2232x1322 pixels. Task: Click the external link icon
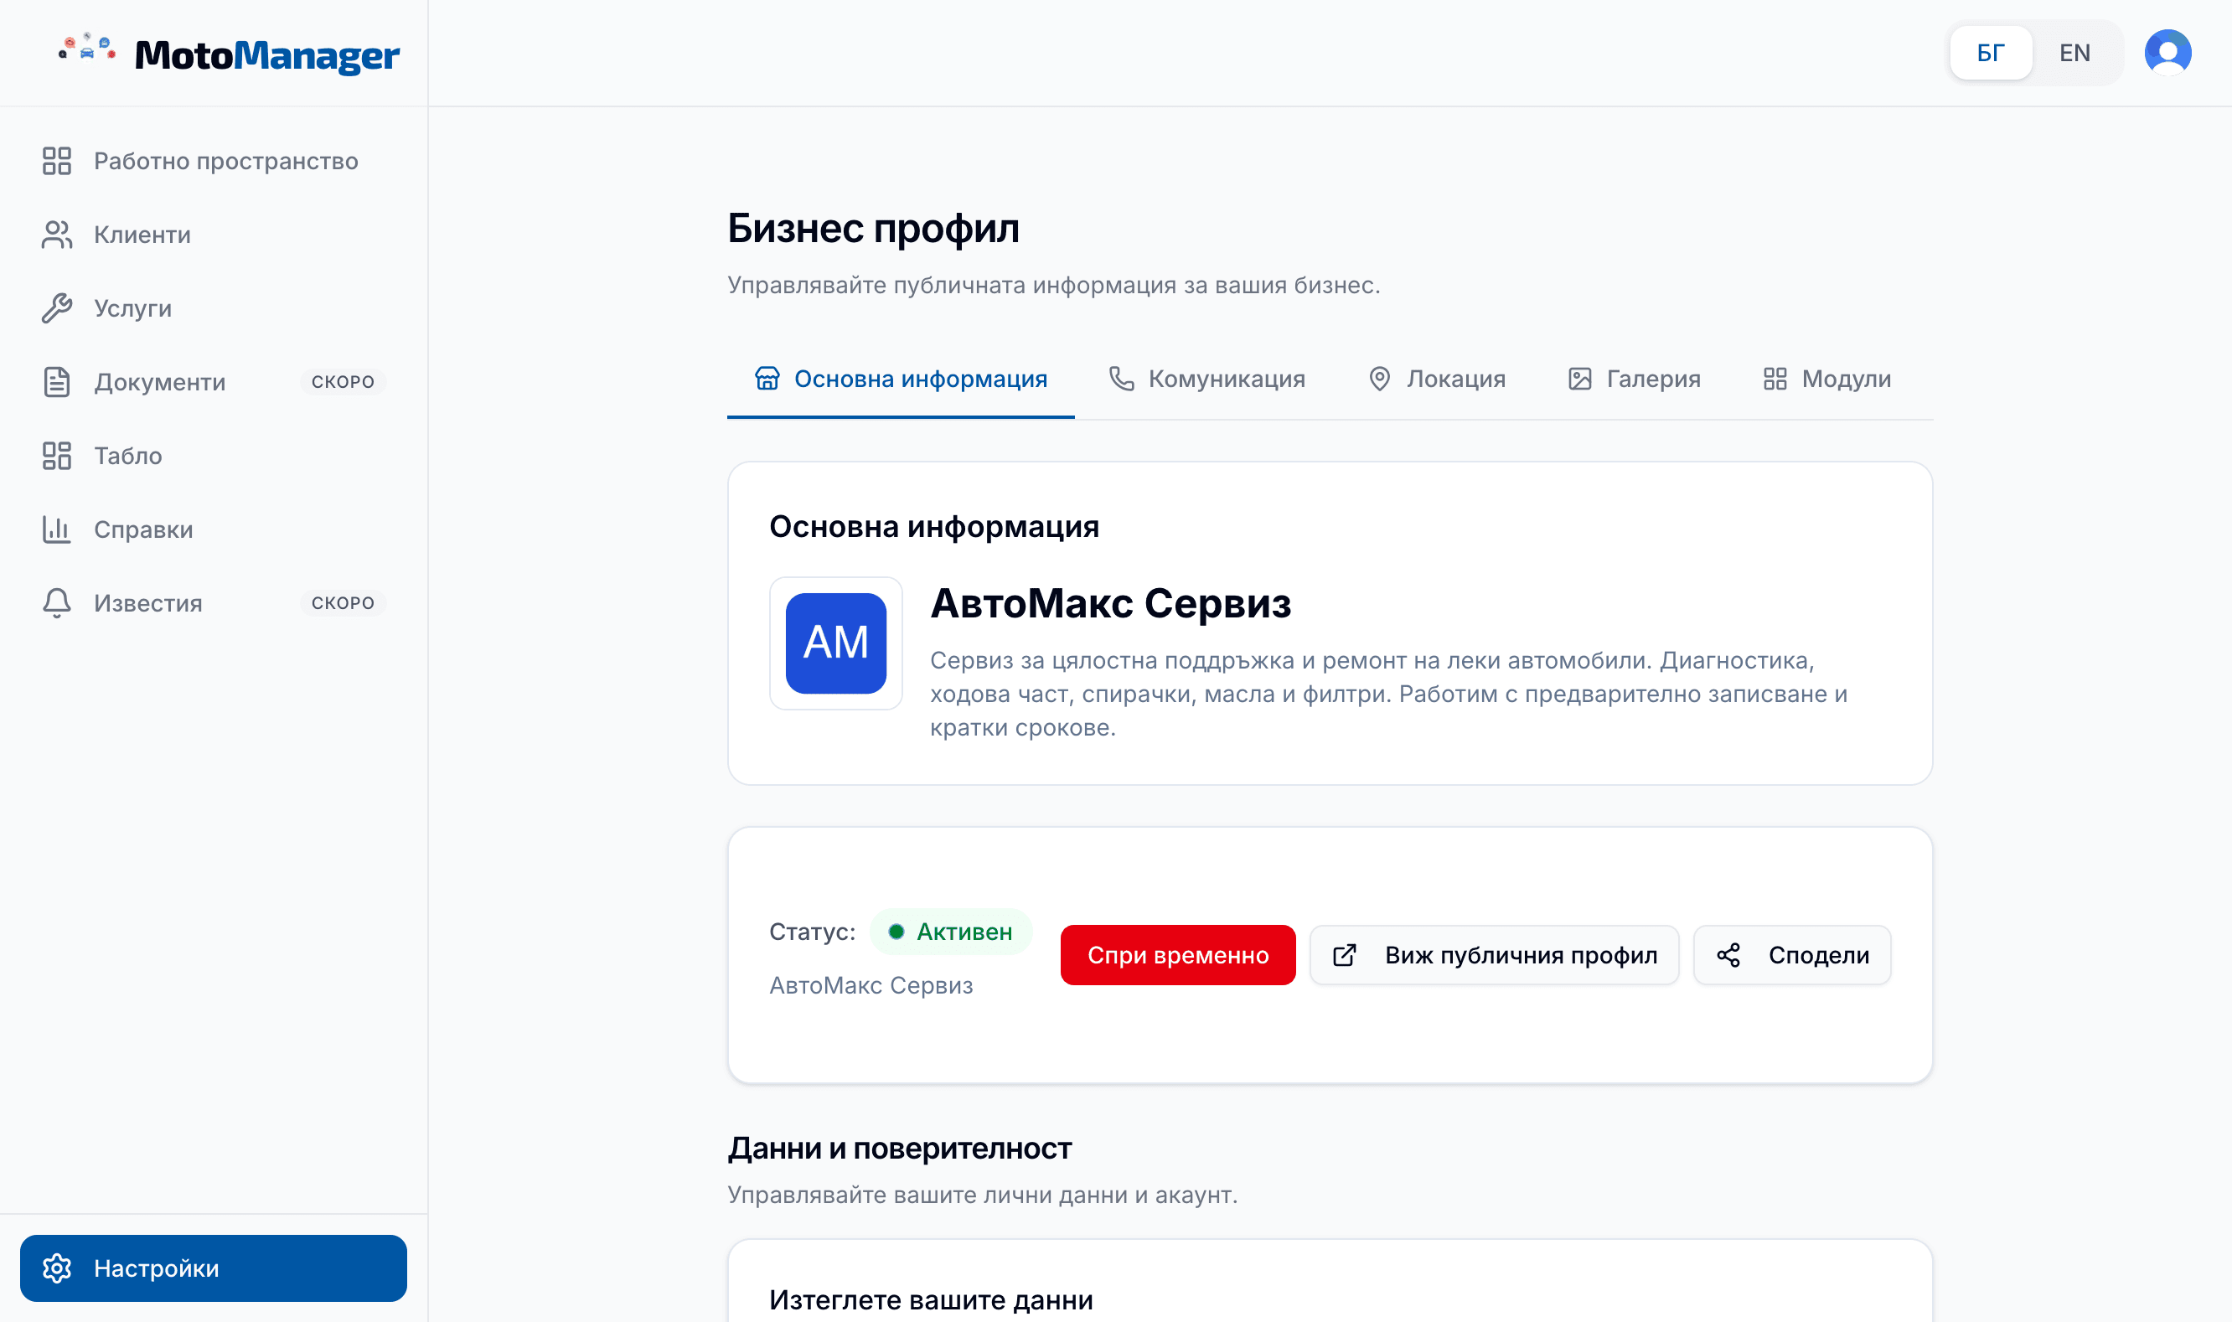pos(1344,955)
